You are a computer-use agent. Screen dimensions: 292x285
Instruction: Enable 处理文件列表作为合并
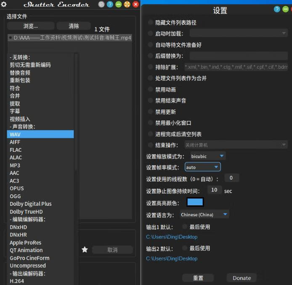150,78
